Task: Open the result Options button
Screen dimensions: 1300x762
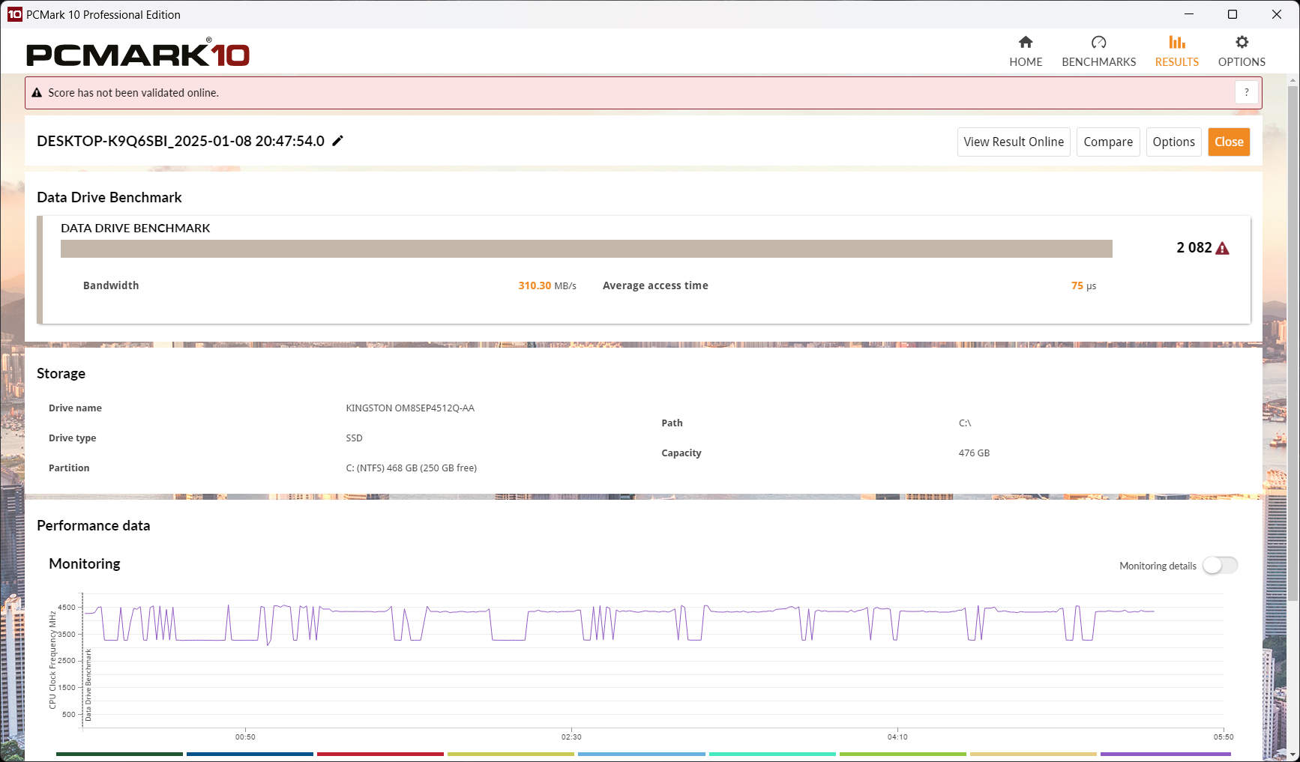Action: [1173, 142]
